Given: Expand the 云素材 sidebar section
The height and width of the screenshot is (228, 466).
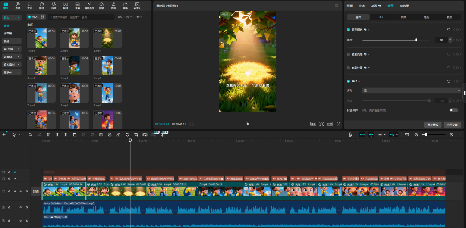Looking at the screenshot, I should (x=12, y=56).
